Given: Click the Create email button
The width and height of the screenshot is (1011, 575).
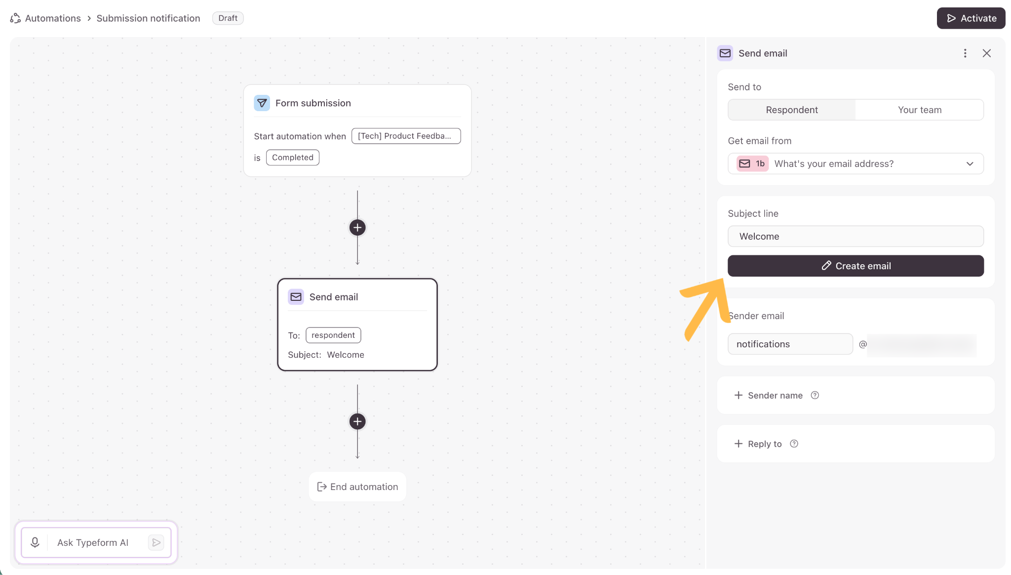Looking at the screenshot, I should (855, 266).
